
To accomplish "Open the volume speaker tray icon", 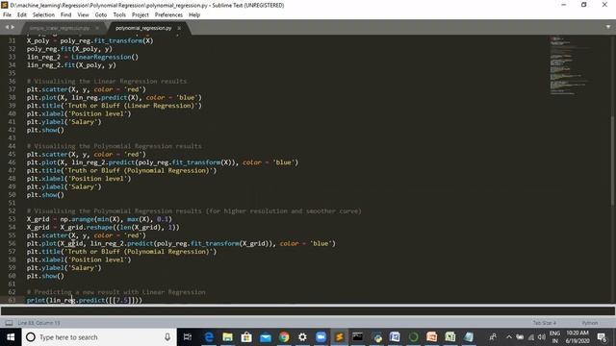I will coord(542,337).
